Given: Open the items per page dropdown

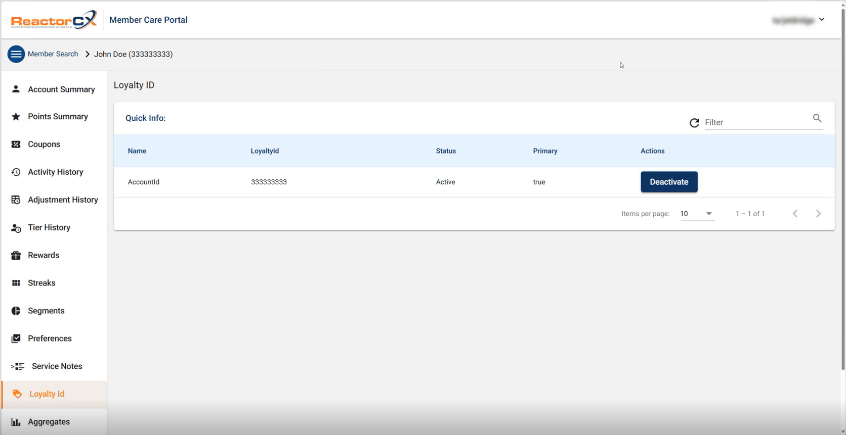Looking at the screenshot, I should point(697,214).
